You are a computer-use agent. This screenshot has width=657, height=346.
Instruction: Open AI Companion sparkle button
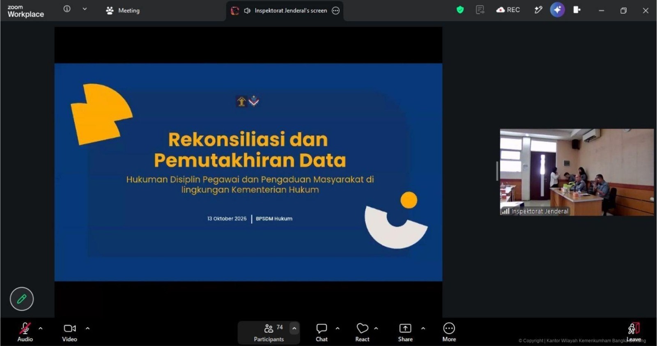(557, 10)
